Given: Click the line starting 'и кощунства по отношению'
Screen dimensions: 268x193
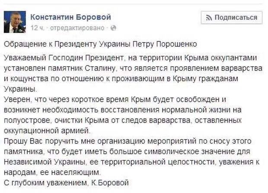Looking at the screenshot, I should 121,79.
